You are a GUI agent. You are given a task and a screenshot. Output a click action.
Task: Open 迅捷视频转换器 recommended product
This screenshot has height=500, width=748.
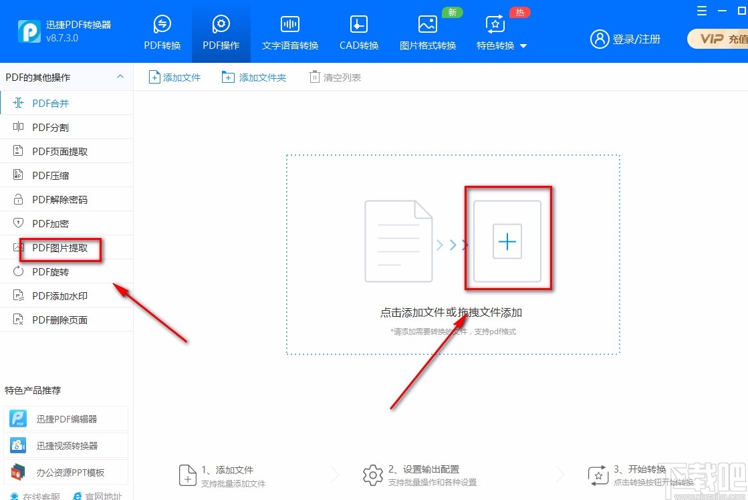66,446
